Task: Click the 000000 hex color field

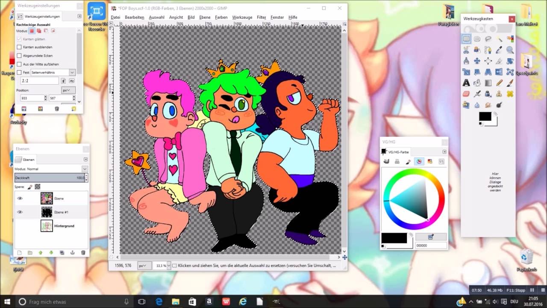Action: click(431, 246)
